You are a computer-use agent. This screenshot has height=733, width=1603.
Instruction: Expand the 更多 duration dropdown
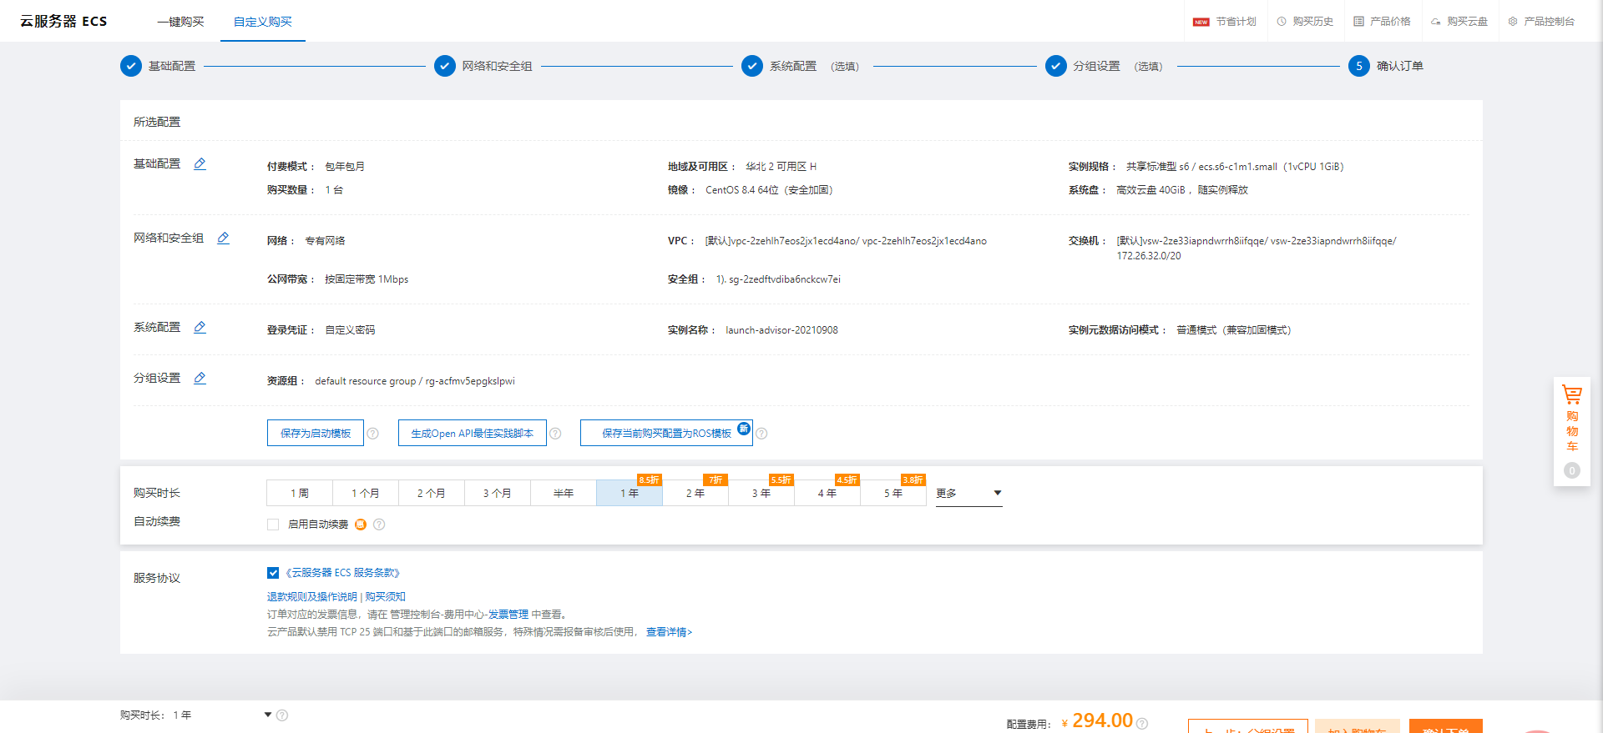click(968, 494)
